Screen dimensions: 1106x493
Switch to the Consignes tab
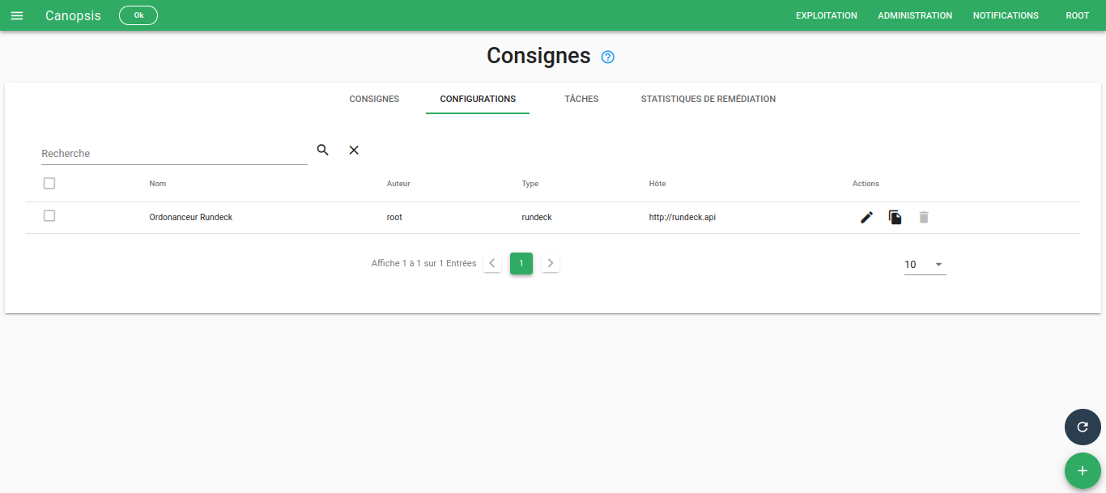(x=374, y=99)
